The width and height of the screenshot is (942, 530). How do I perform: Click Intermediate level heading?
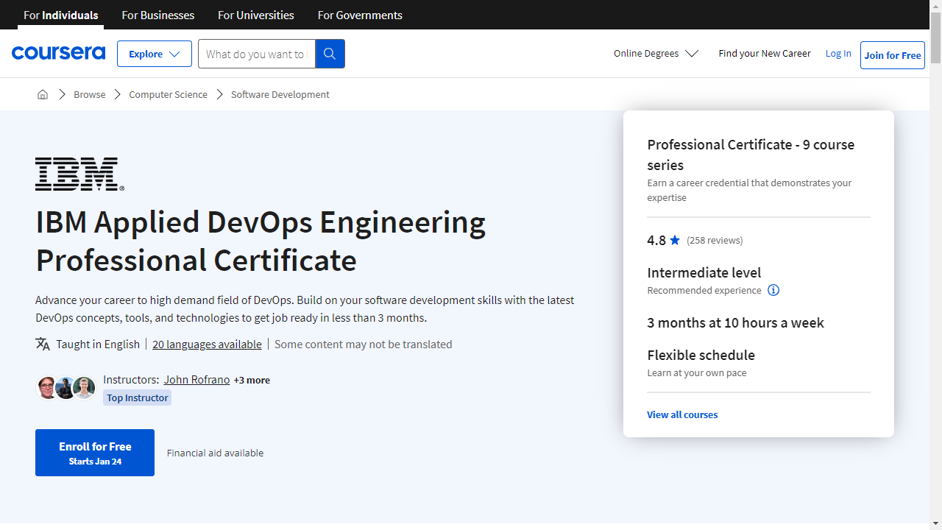[704, 272]
